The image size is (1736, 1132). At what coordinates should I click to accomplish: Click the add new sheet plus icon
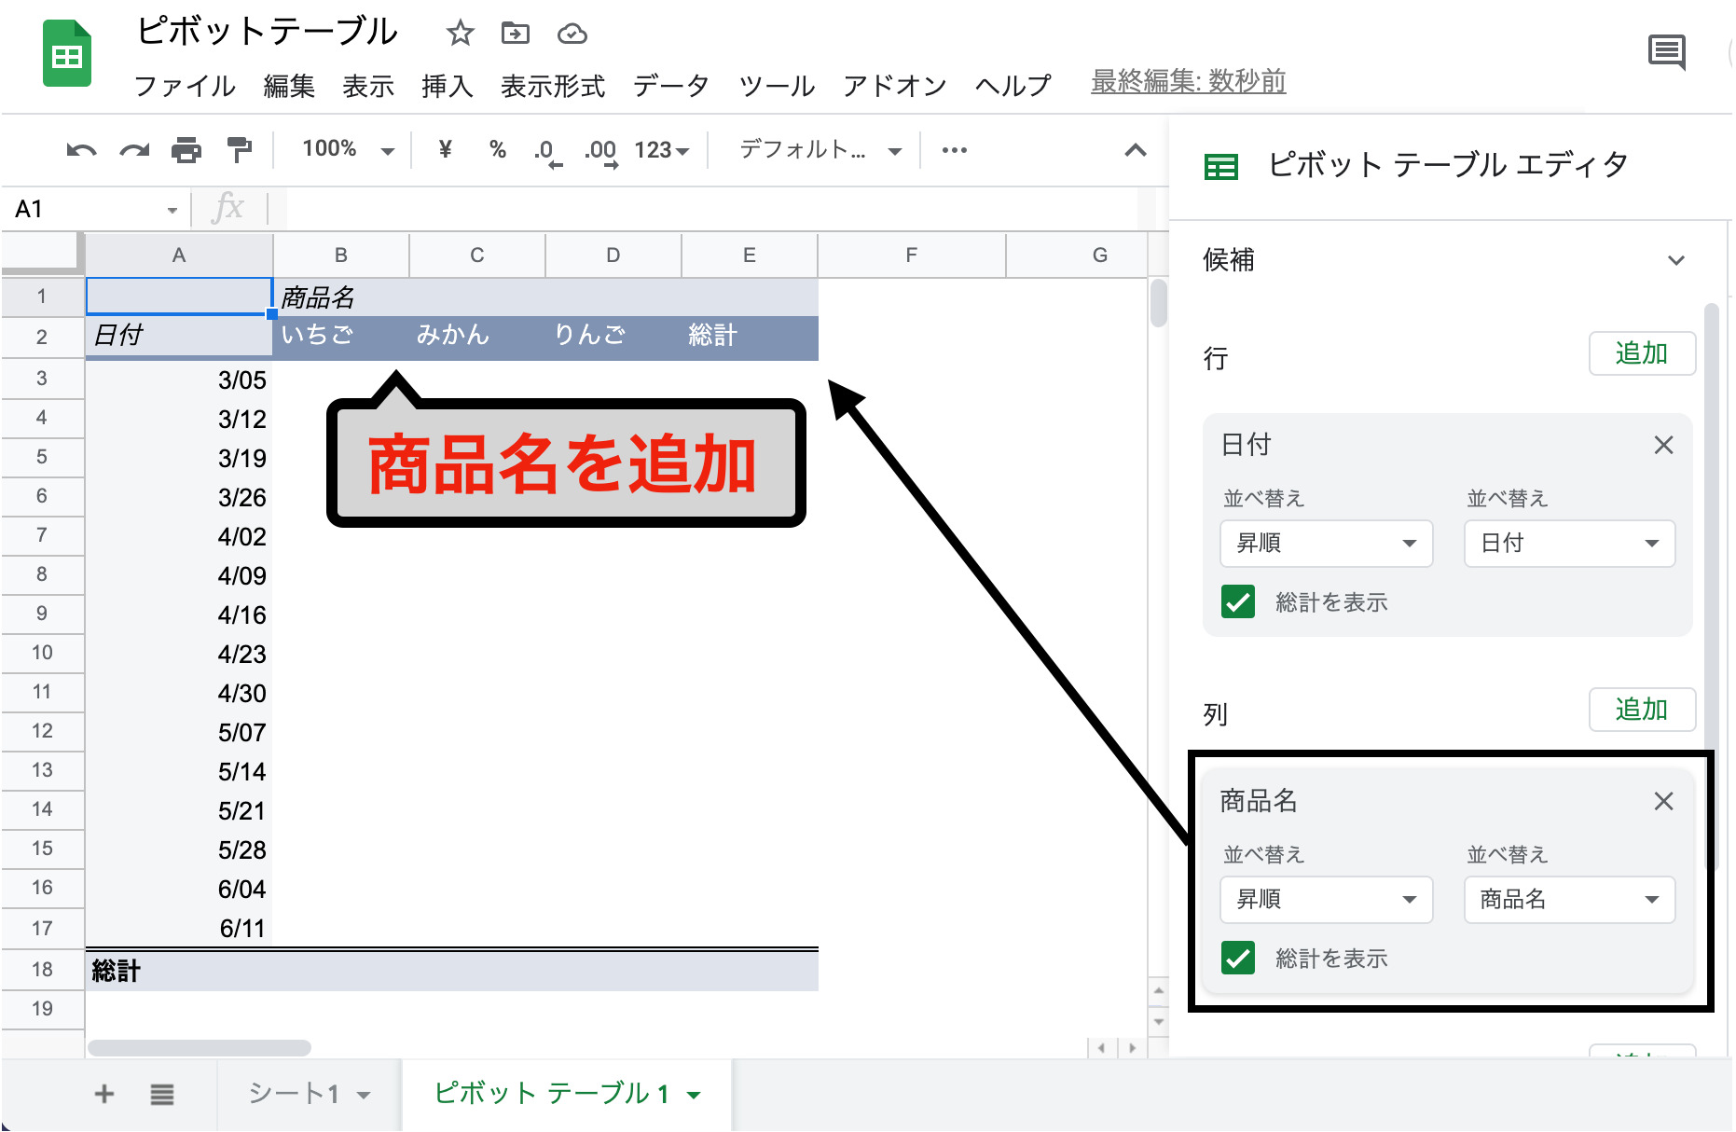(x=104, y=1094)
